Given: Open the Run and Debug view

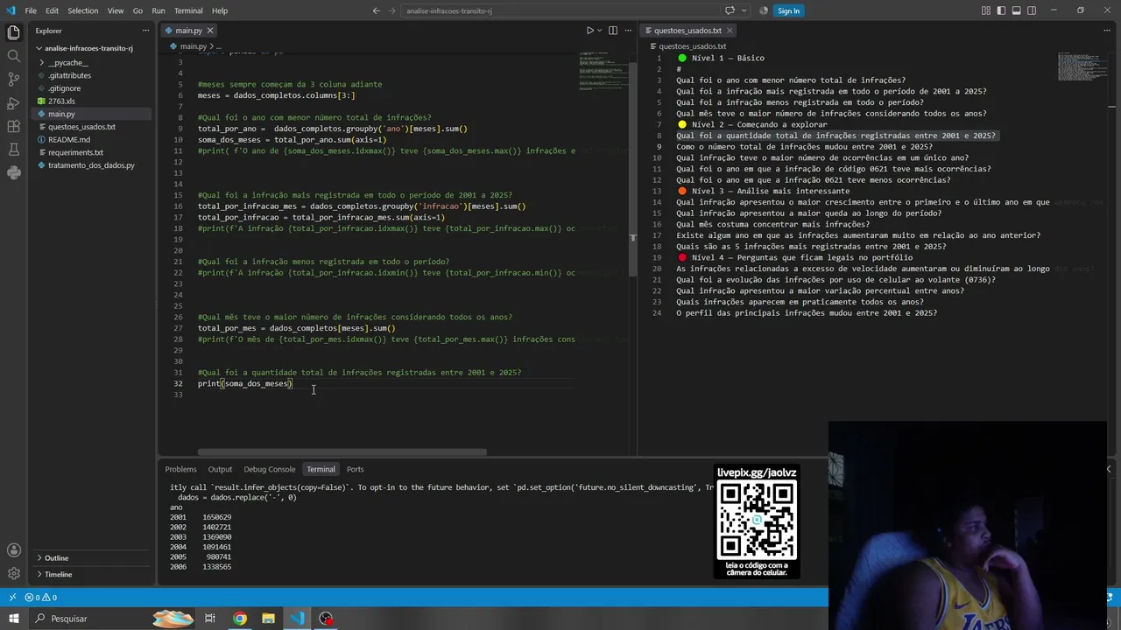Looking at the screenshot, I should point(13,103).
